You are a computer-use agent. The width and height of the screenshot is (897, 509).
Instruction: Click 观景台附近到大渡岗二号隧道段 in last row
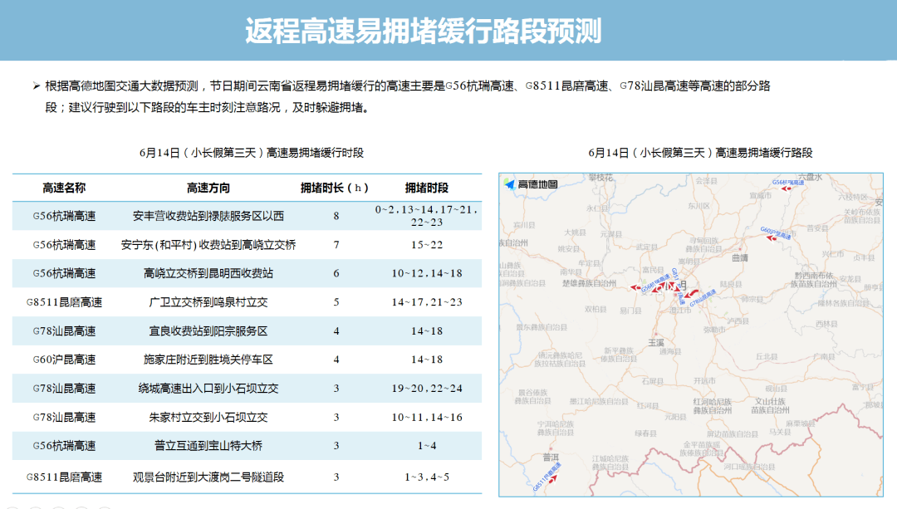click(208, 477)
